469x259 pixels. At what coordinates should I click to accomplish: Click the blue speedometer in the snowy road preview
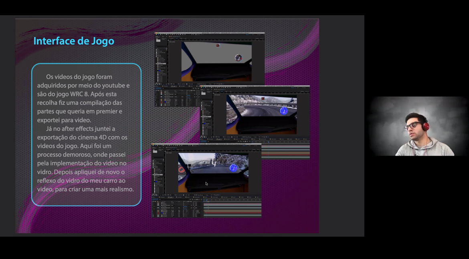283,110
